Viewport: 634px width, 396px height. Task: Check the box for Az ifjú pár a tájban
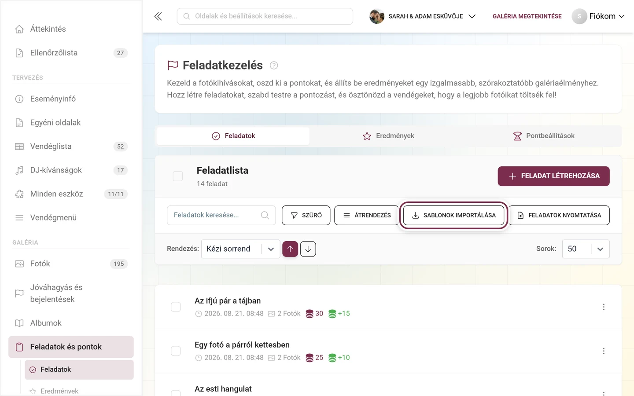[x=176, y=307]
